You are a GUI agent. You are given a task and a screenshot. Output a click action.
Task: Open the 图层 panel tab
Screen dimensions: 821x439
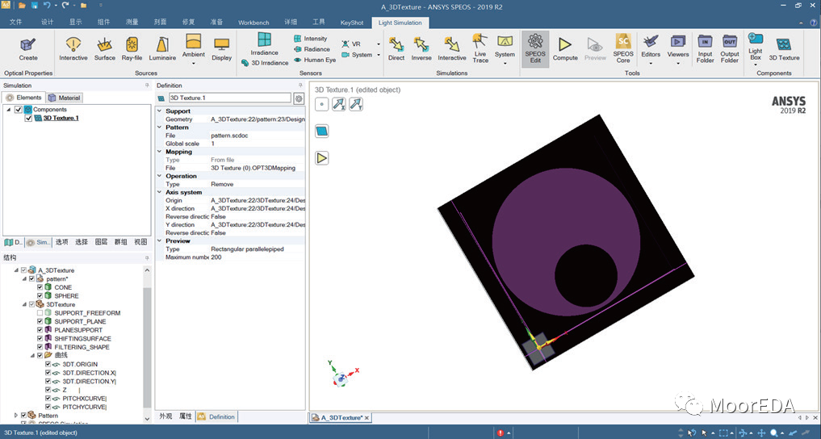[x=101, y=242]
